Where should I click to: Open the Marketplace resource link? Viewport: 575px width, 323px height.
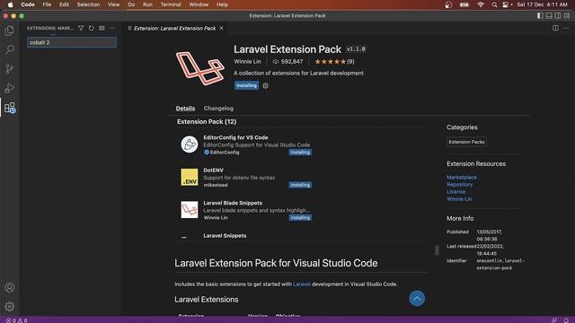pyautogui.click(x=462, y=178)
